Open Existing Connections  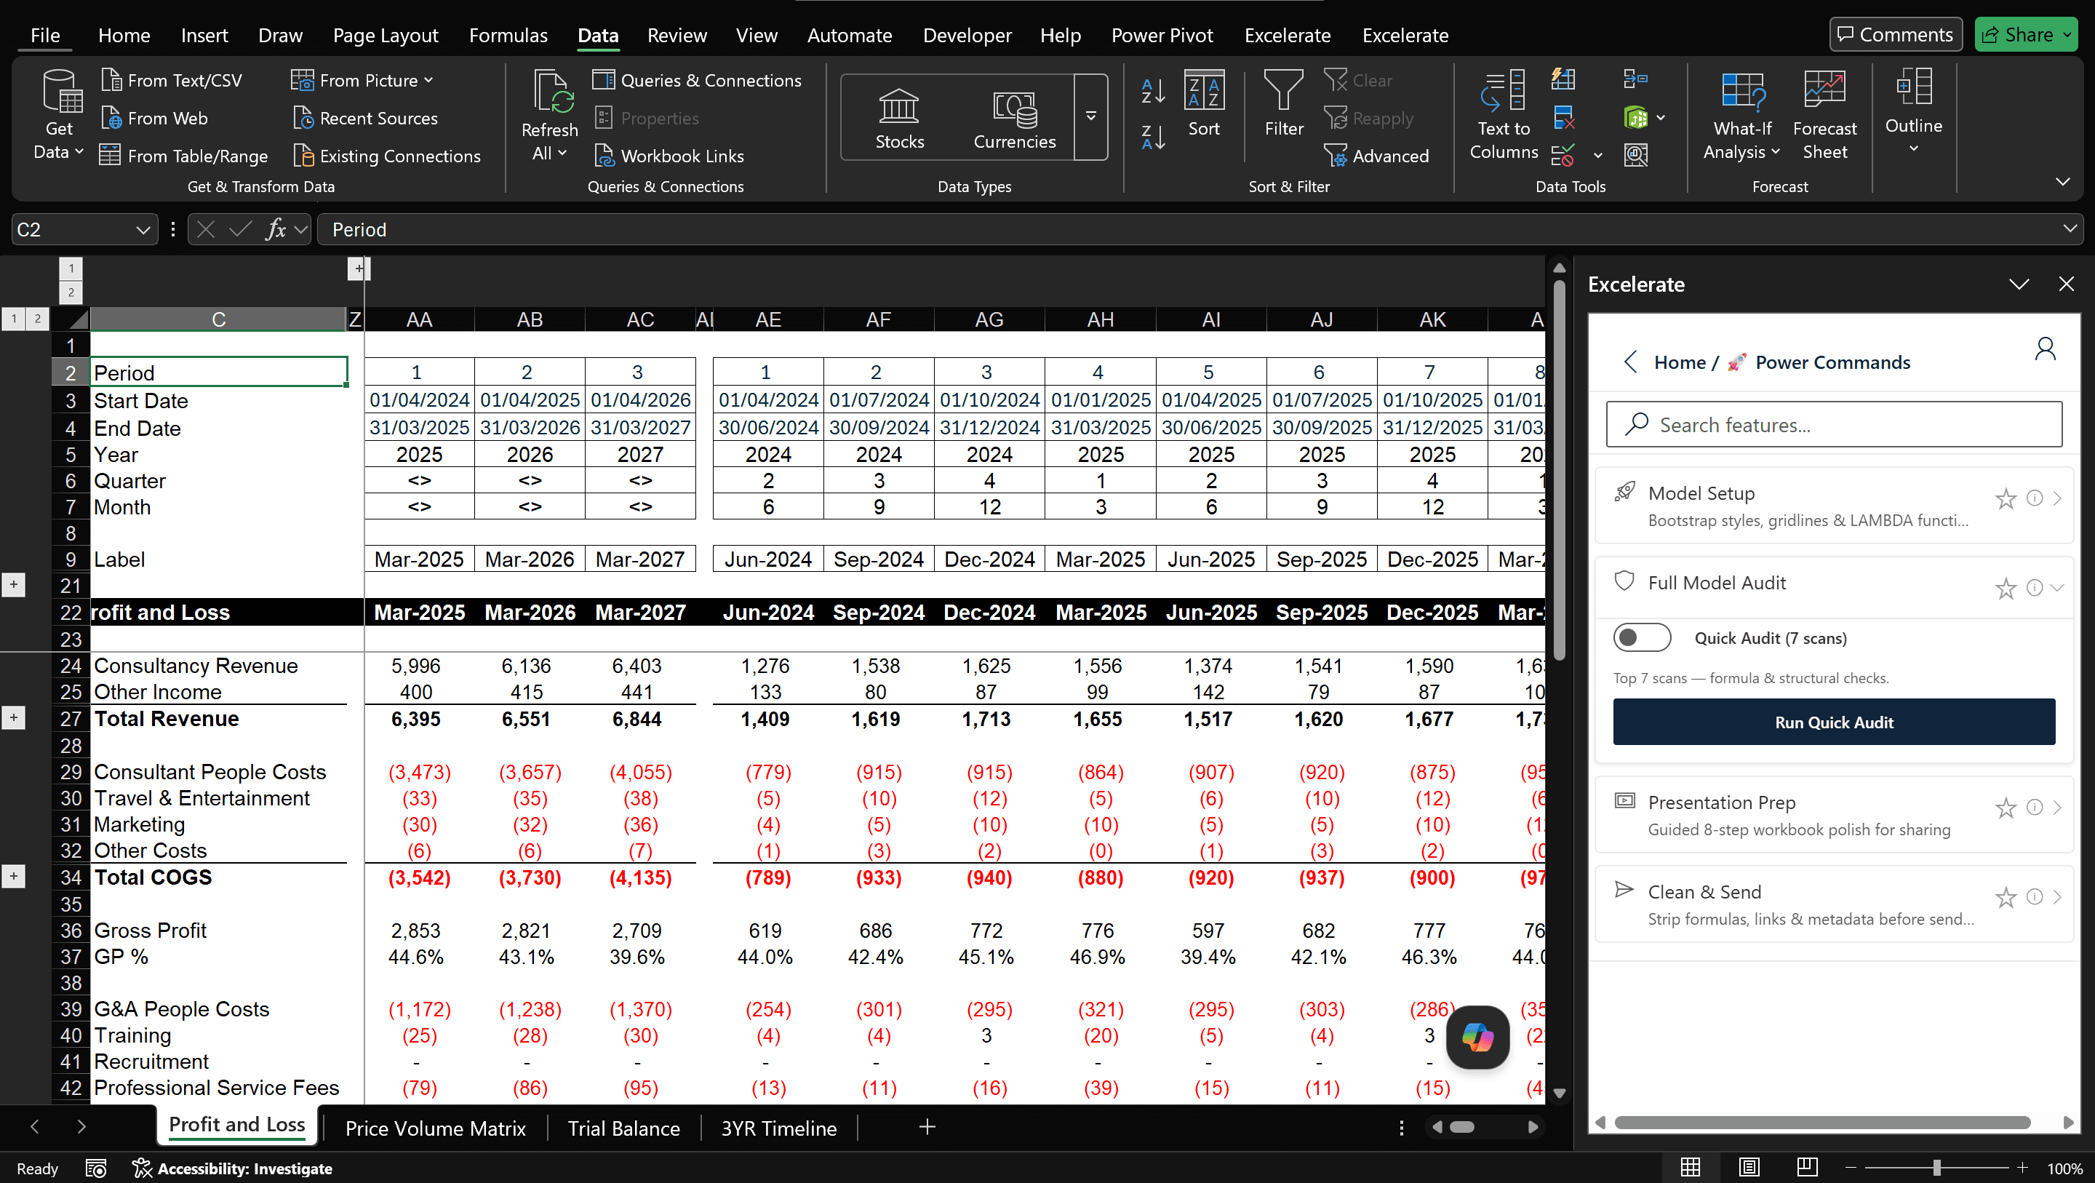[386, 156]
